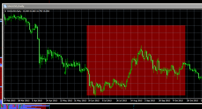Open the One Click Trading arrow beside XAGUSD,Daily
Image resolution: width=202 pixels, height=109 pixels.
point(5,11)
